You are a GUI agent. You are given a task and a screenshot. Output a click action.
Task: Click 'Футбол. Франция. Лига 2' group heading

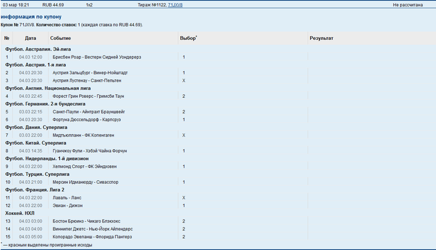pyautogui.click(x=35, y=190)
